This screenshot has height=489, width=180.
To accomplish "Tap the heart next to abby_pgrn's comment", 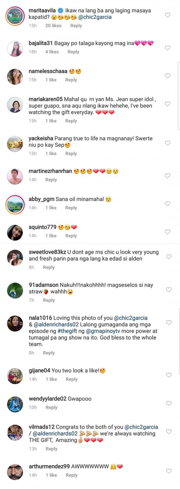I will tap(168, 204).
